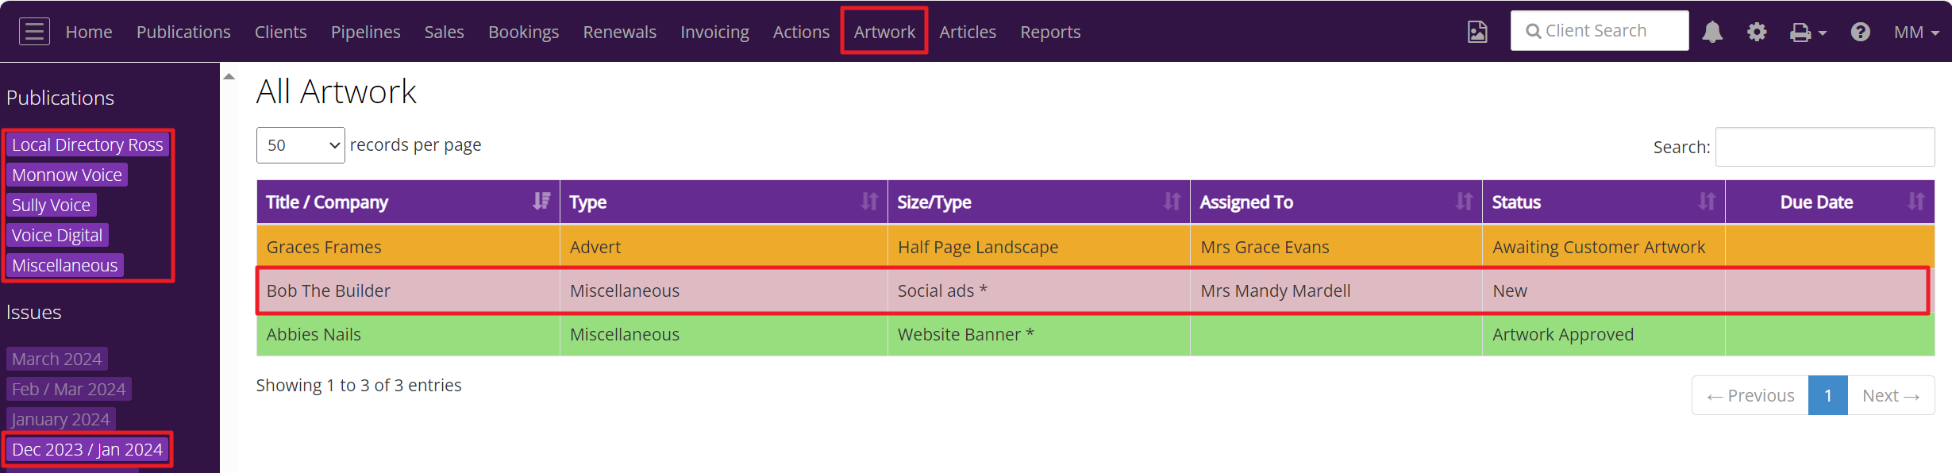Sort by Due Date column arrows

(x=1916, y=202)
